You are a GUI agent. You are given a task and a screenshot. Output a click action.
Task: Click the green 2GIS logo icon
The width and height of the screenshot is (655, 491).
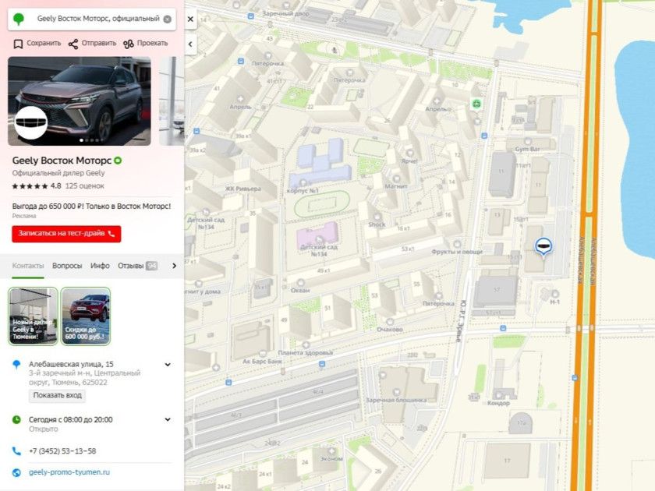pos(19,19)
